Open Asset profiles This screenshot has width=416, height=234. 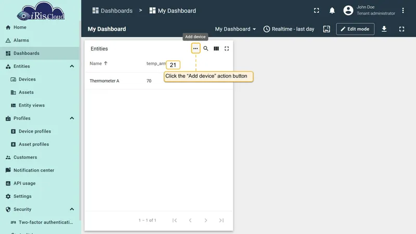click(x=40, y=145)
